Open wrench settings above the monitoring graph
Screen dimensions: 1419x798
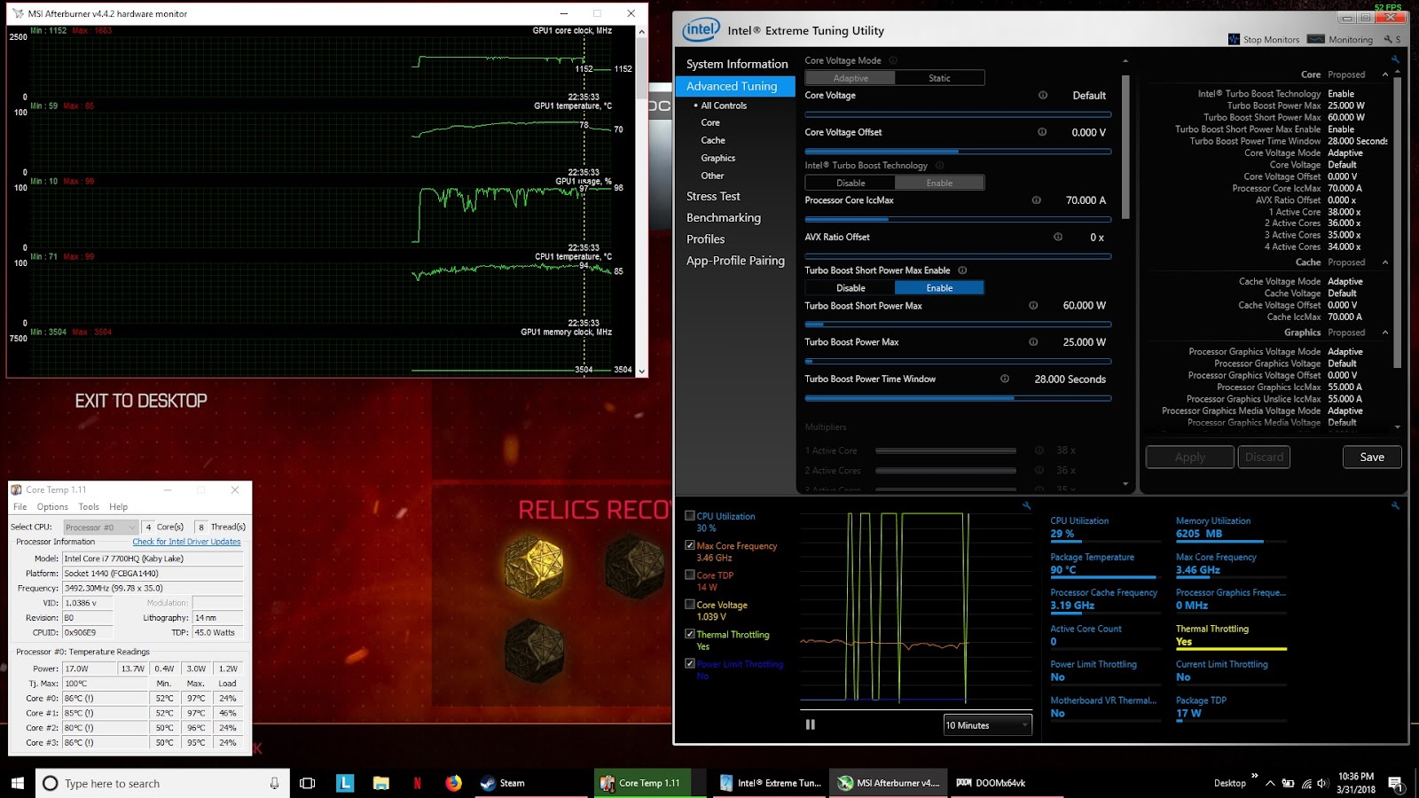click(1026, 505)
